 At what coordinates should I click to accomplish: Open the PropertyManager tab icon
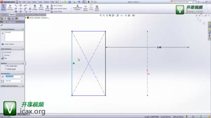(5, 19)
